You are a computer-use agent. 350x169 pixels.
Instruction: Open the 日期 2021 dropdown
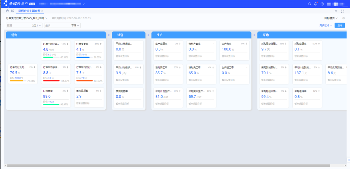[24, 26]
